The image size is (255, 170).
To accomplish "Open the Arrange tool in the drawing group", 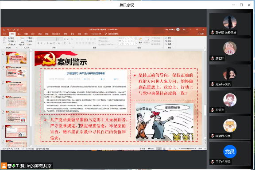I will coord(140,41).
